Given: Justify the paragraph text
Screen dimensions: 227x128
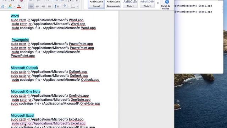Looking at the screenshot, I should (50, 6).
